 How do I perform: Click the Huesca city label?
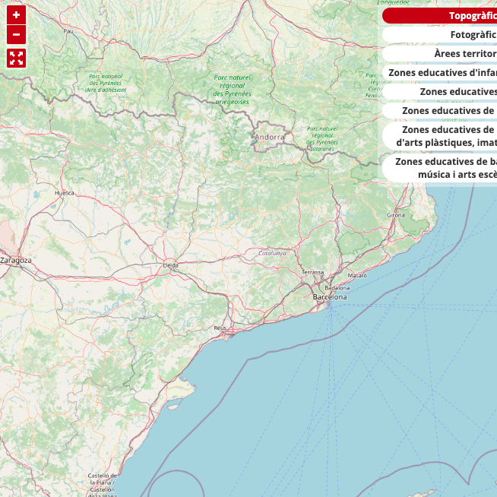point(65,193)
